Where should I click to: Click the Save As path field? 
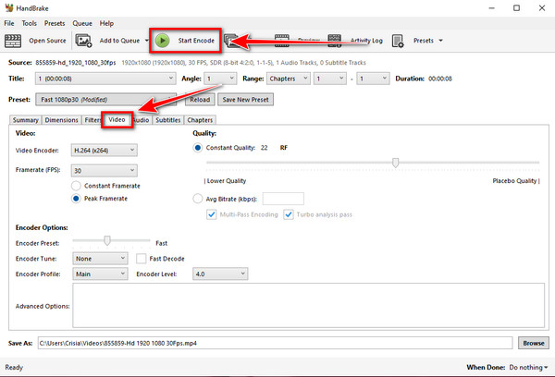tap(275, 343)
